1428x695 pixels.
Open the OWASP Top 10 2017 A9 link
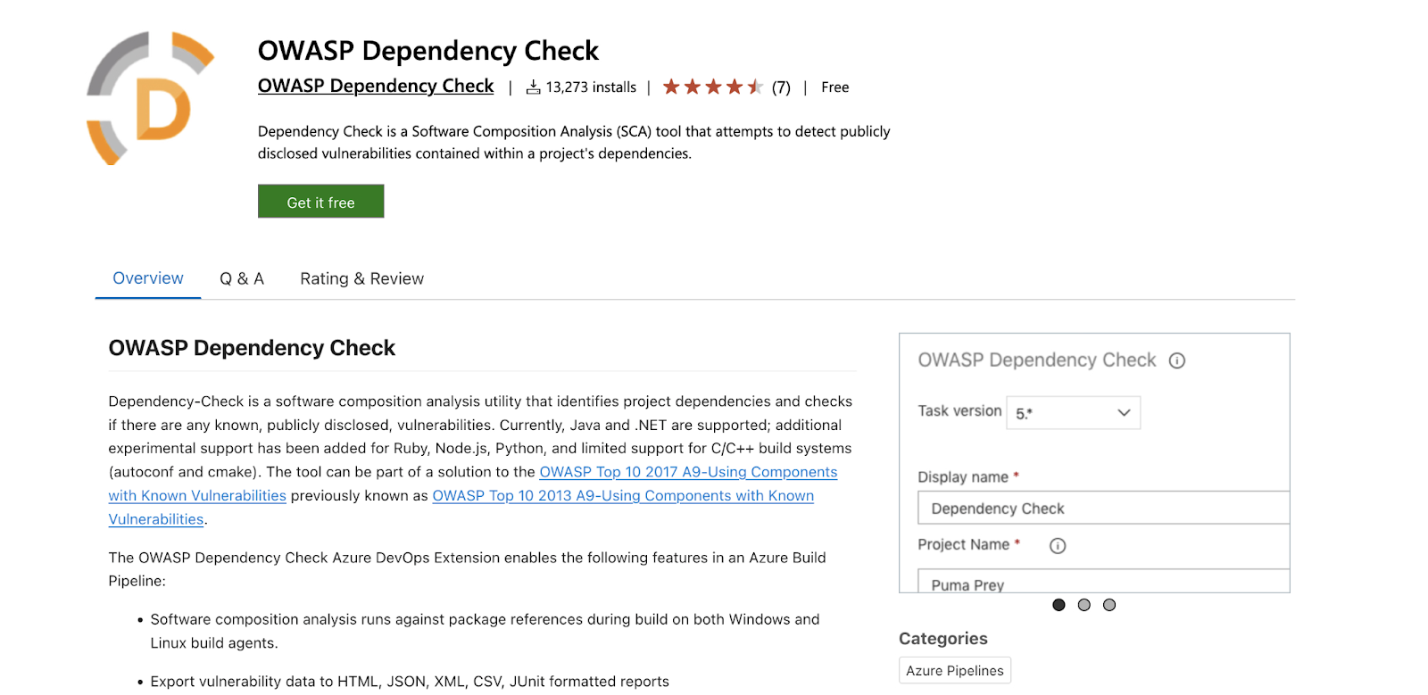coord(688,472)
